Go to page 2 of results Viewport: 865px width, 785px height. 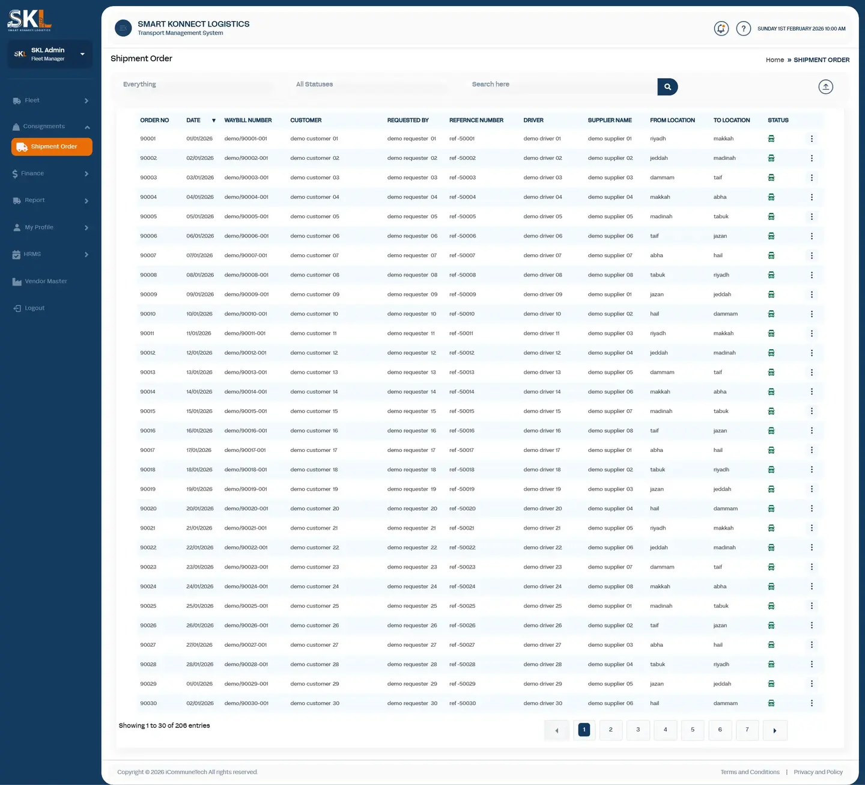point(611,730)
